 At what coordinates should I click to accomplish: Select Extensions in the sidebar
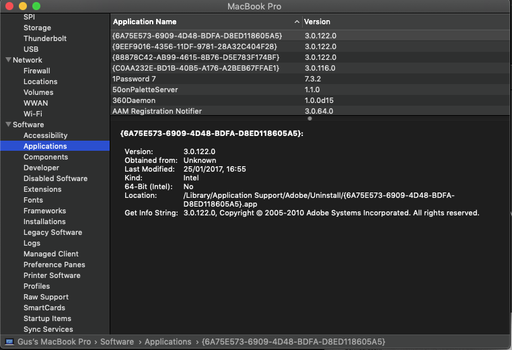point(42,190)
